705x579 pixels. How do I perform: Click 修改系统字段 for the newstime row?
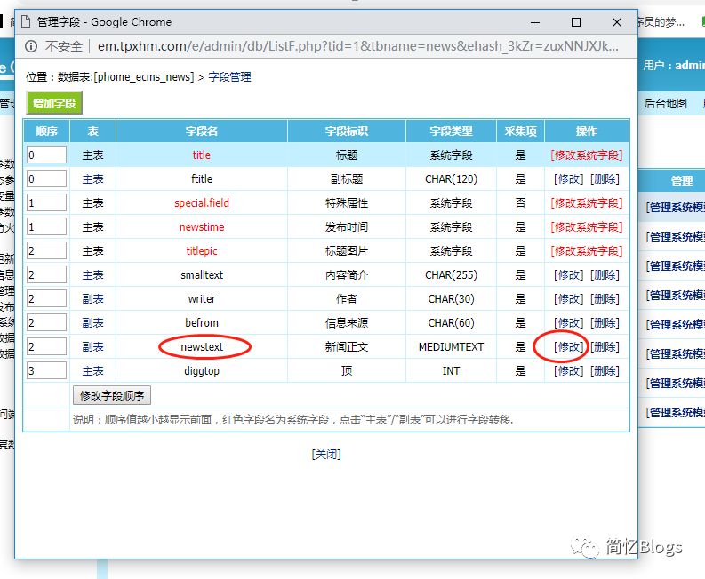pyautogui.click(x=586, y=227)
